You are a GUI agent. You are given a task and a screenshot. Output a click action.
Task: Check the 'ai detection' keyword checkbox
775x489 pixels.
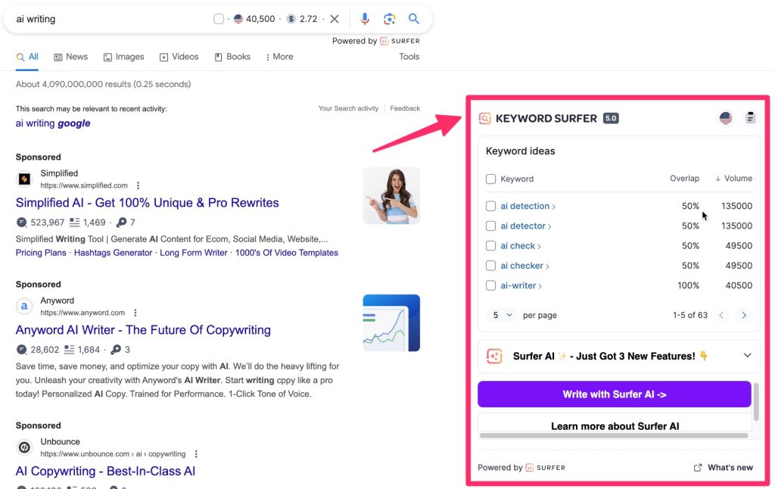(490, 206)
